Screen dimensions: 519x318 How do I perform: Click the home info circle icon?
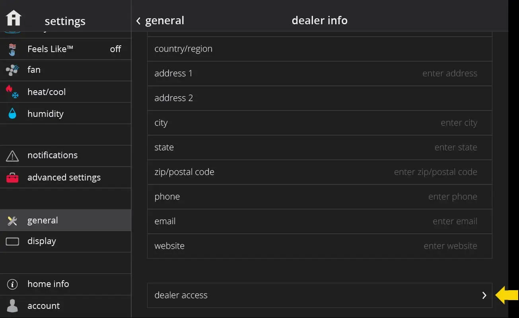pyautogui.click(x=12, y=284)
